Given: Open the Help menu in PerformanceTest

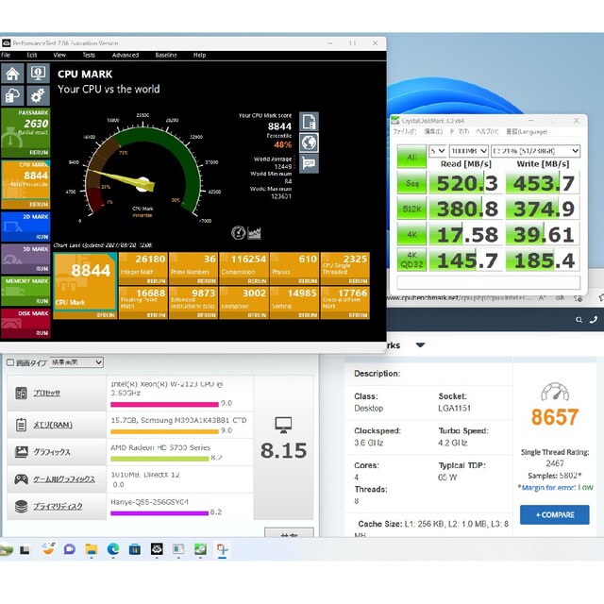Looking at the screenshot, I should point(199,55).
